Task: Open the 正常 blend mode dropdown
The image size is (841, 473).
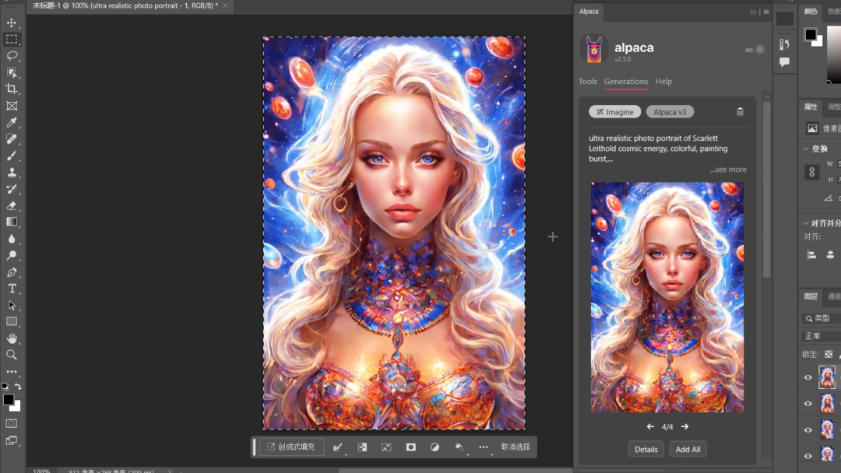Action: 822,336
